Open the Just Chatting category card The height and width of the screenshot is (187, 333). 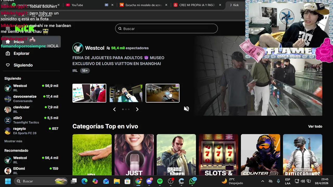[134, 155]
